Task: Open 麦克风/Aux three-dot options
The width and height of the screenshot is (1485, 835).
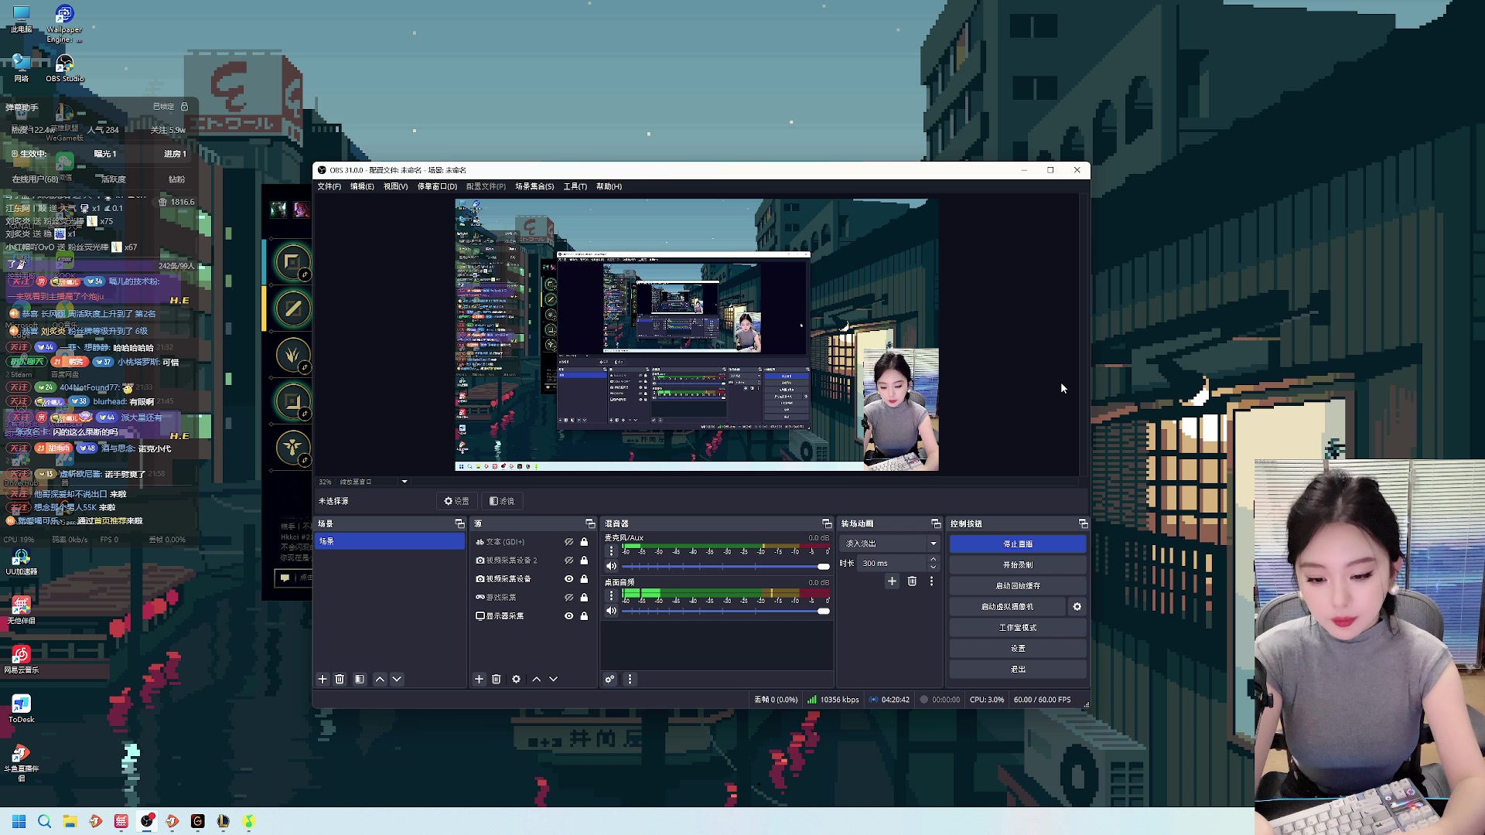Action: (x=612, y=551)
